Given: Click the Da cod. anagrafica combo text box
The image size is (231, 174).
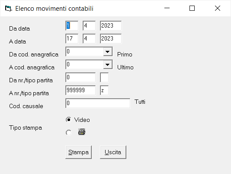Looking at the screenshot, I should (x=84, y=52).
